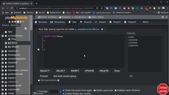Image resolution: width=169 pixels, height=95 pixels.
Task: Open browser Extensions puzzle icon
Action: (x=154, y=8)
